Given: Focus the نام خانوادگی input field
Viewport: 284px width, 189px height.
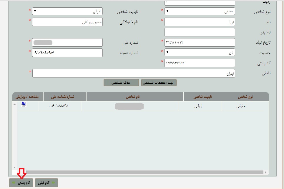Looking at the screenshot, I should coord(67,22).
